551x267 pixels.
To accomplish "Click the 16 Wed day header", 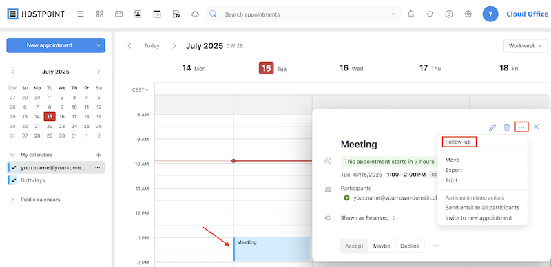I will click(351, 68).
